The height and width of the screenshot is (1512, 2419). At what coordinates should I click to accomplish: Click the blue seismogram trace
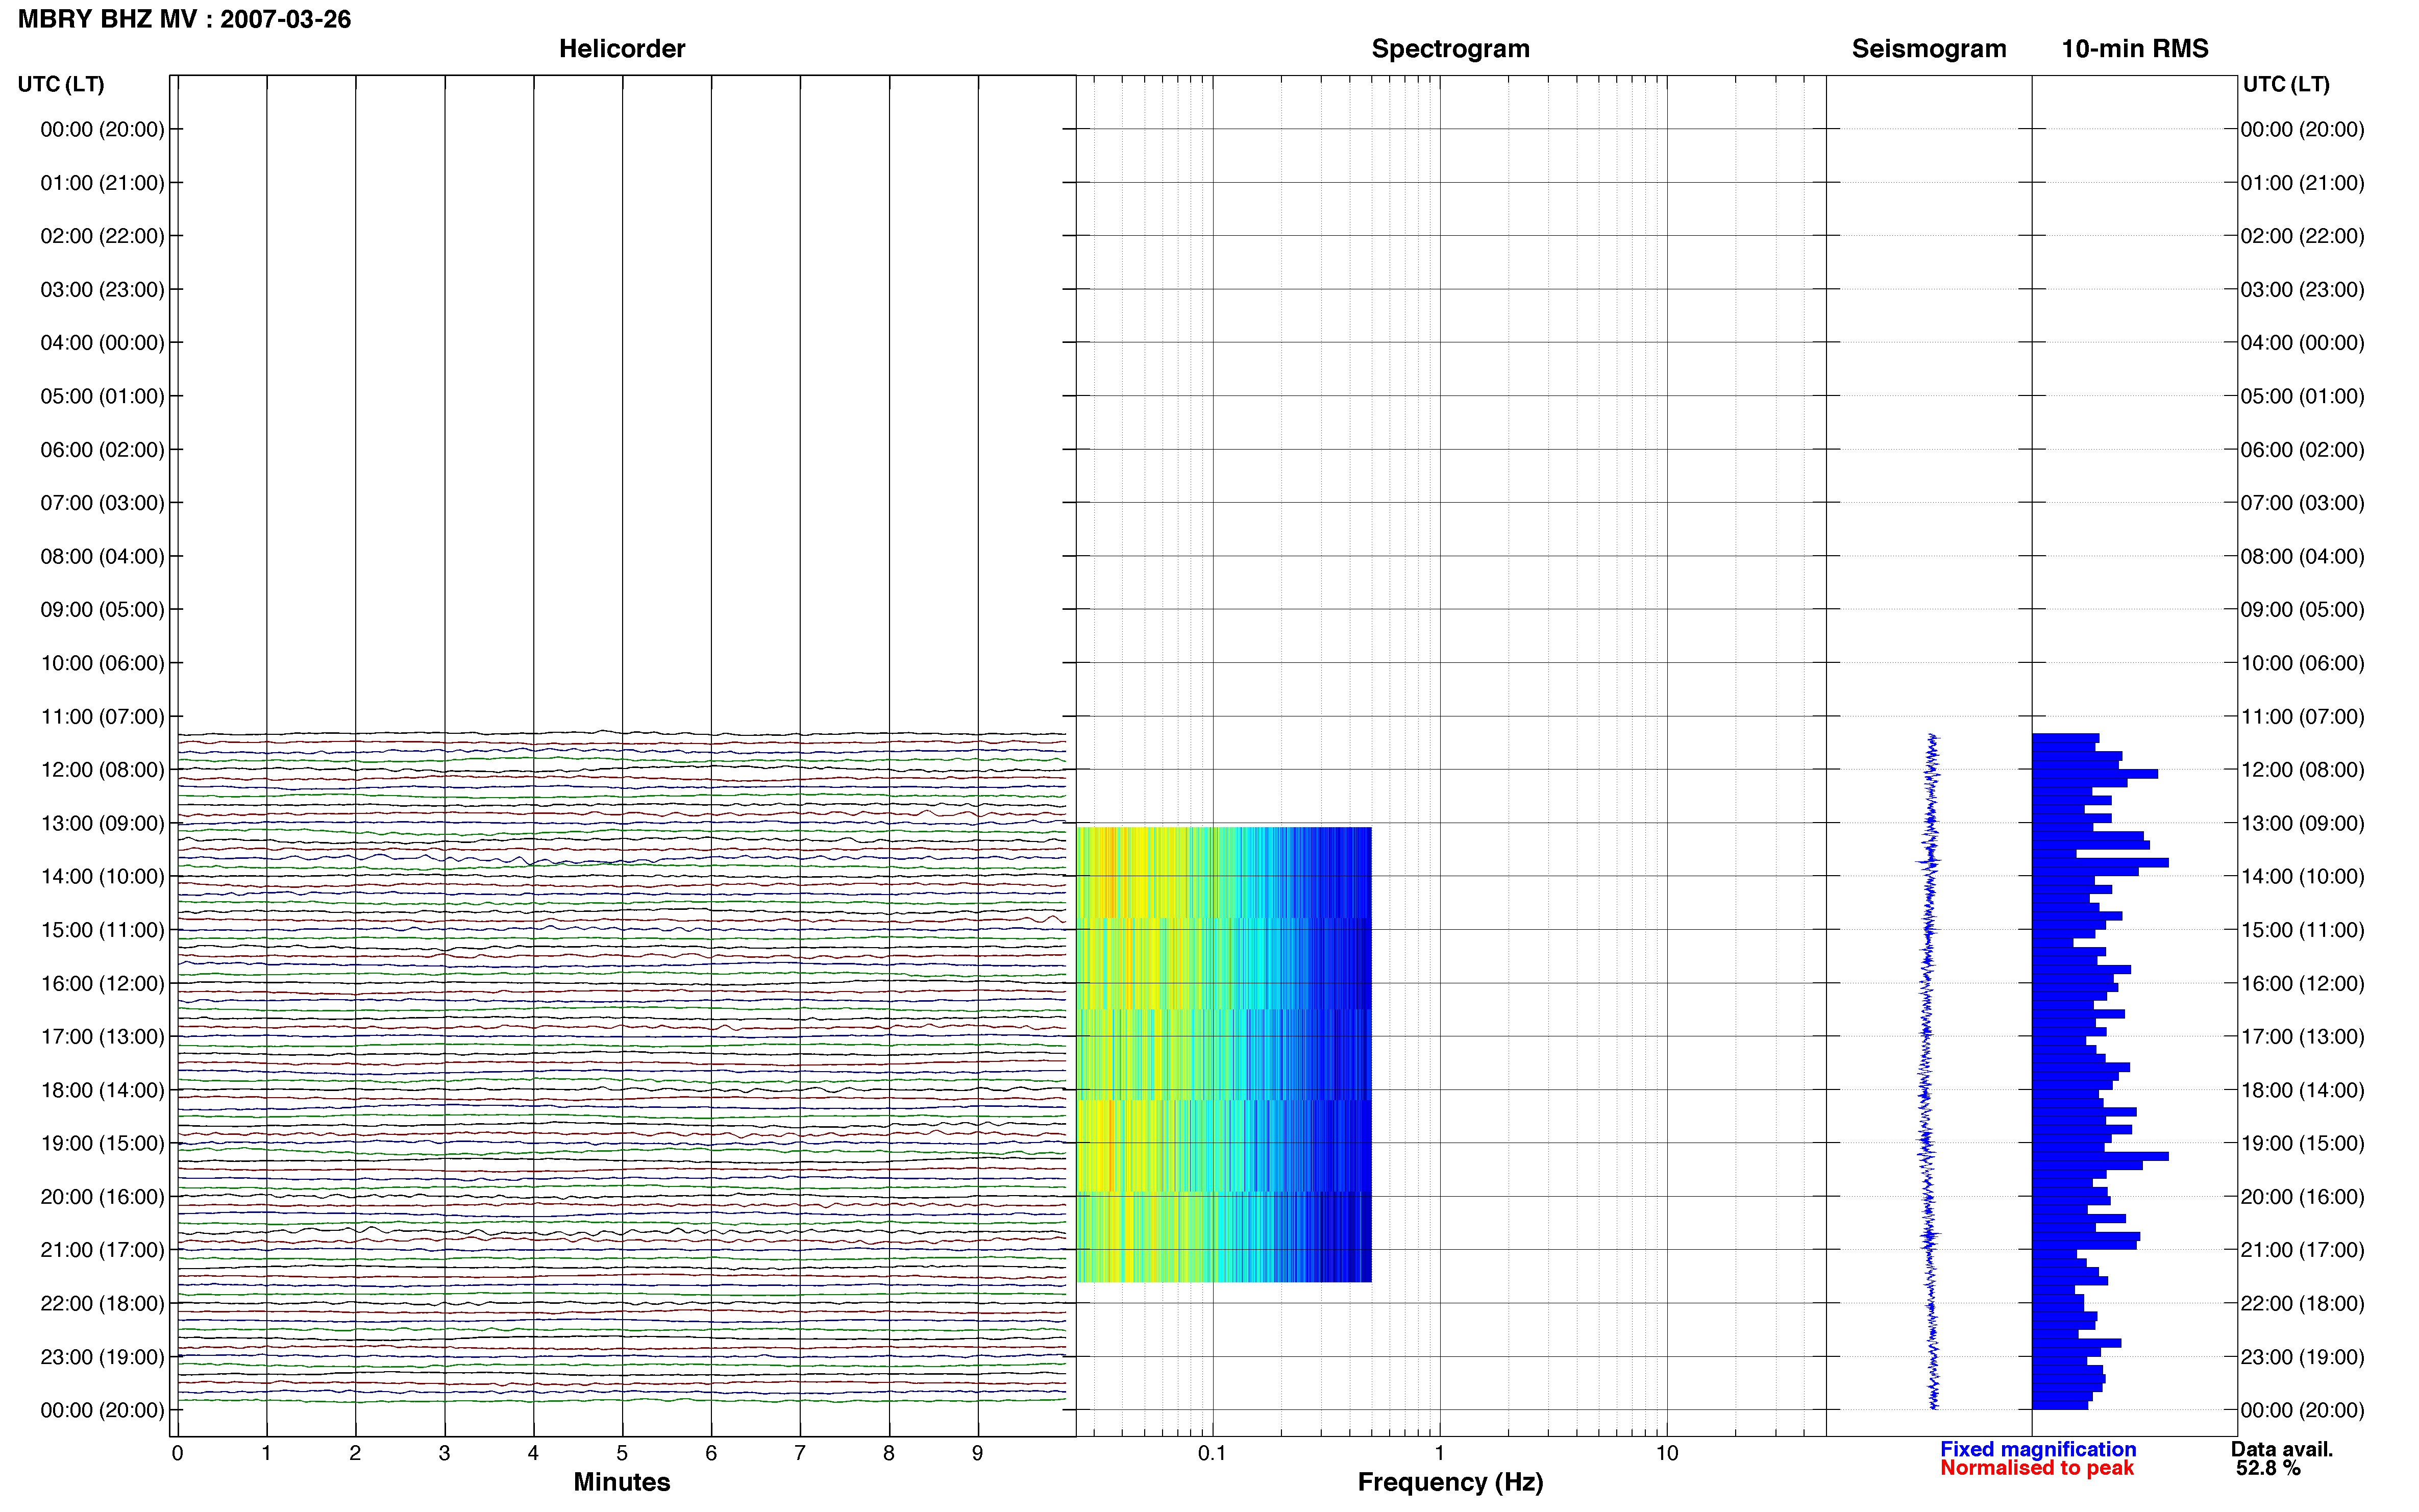pyautogui.click(x=1929, y=1071)
